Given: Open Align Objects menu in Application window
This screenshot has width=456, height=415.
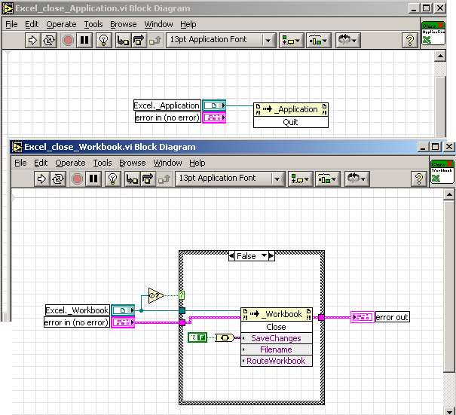Looking at the screenshot, I should (x=292, y=40).
